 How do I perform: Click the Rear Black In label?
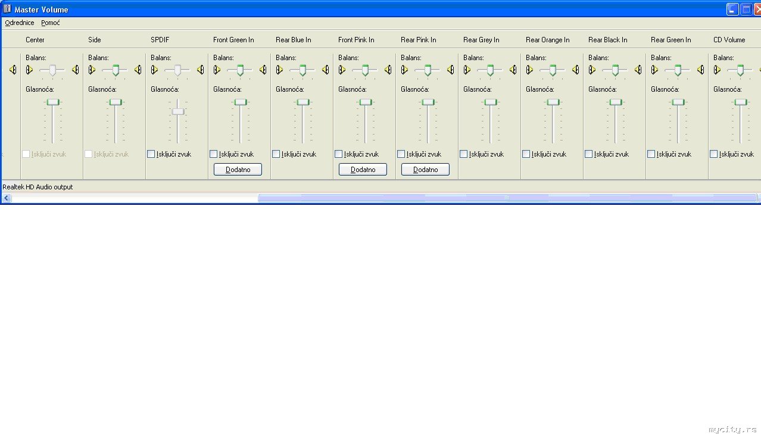[x=608, y=40]
